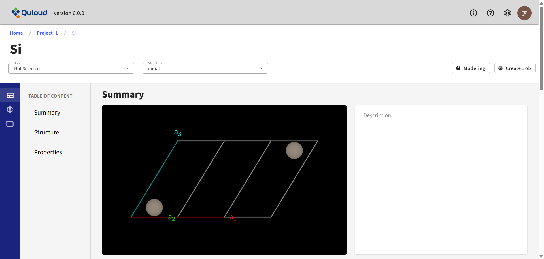Click the user avatar icon
Screen dimensions: 544x259
[524, 13]
